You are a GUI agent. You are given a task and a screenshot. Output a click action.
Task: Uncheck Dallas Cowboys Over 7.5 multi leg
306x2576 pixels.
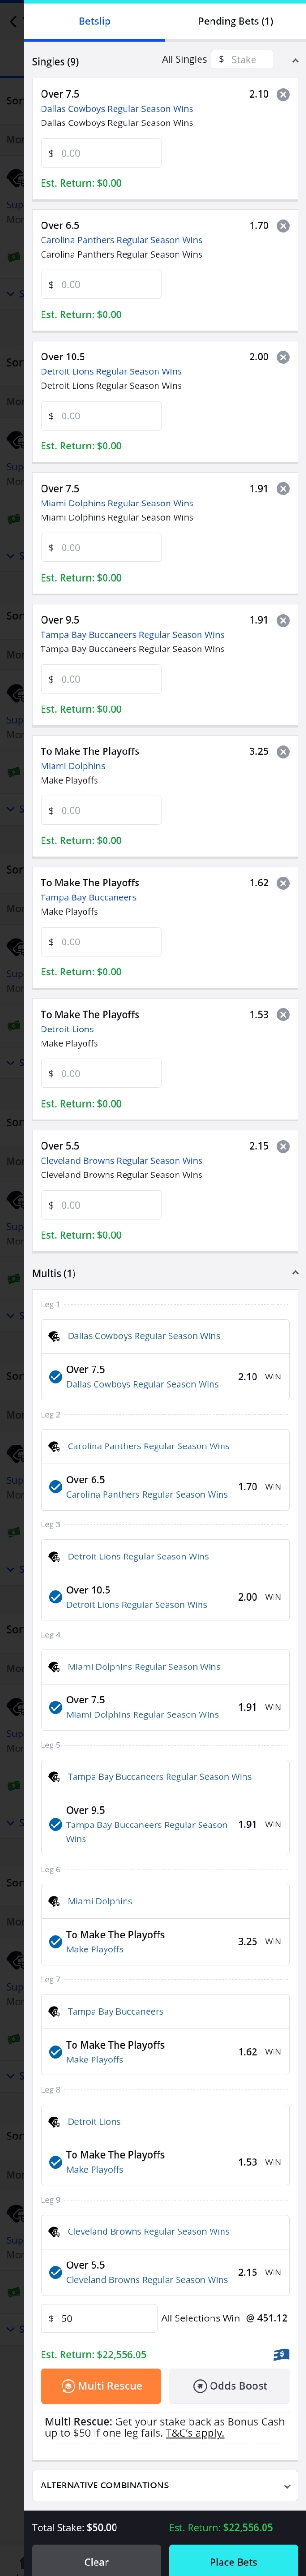coord(55,1377)
